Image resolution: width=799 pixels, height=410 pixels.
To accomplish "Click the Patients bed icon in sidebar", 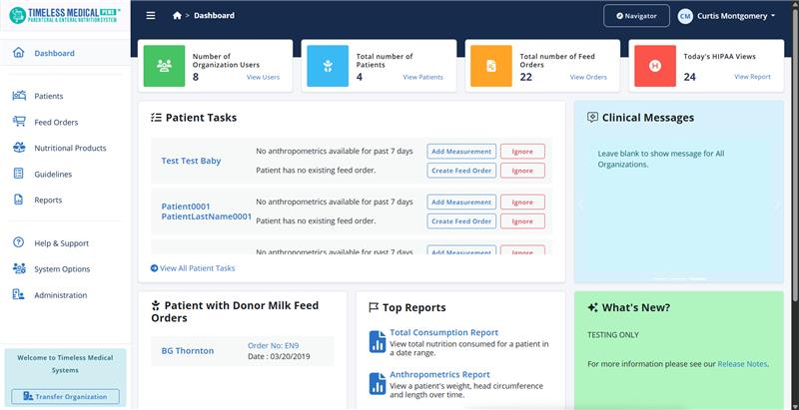I will click(19, 96).
